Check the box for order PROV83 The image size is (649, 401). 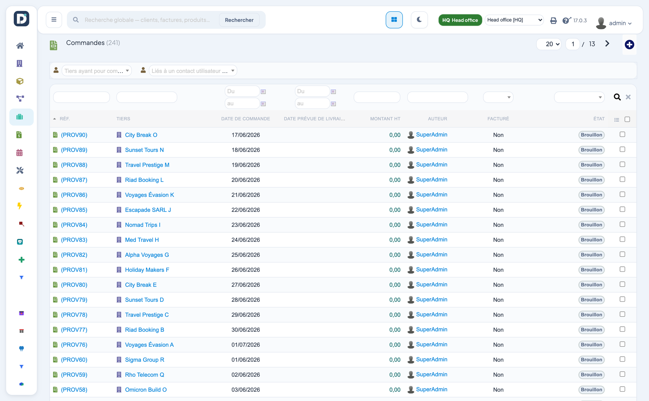(622, 239)
